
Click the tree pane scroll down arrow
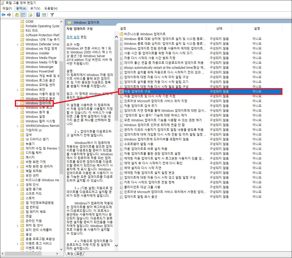pos(61,249)
